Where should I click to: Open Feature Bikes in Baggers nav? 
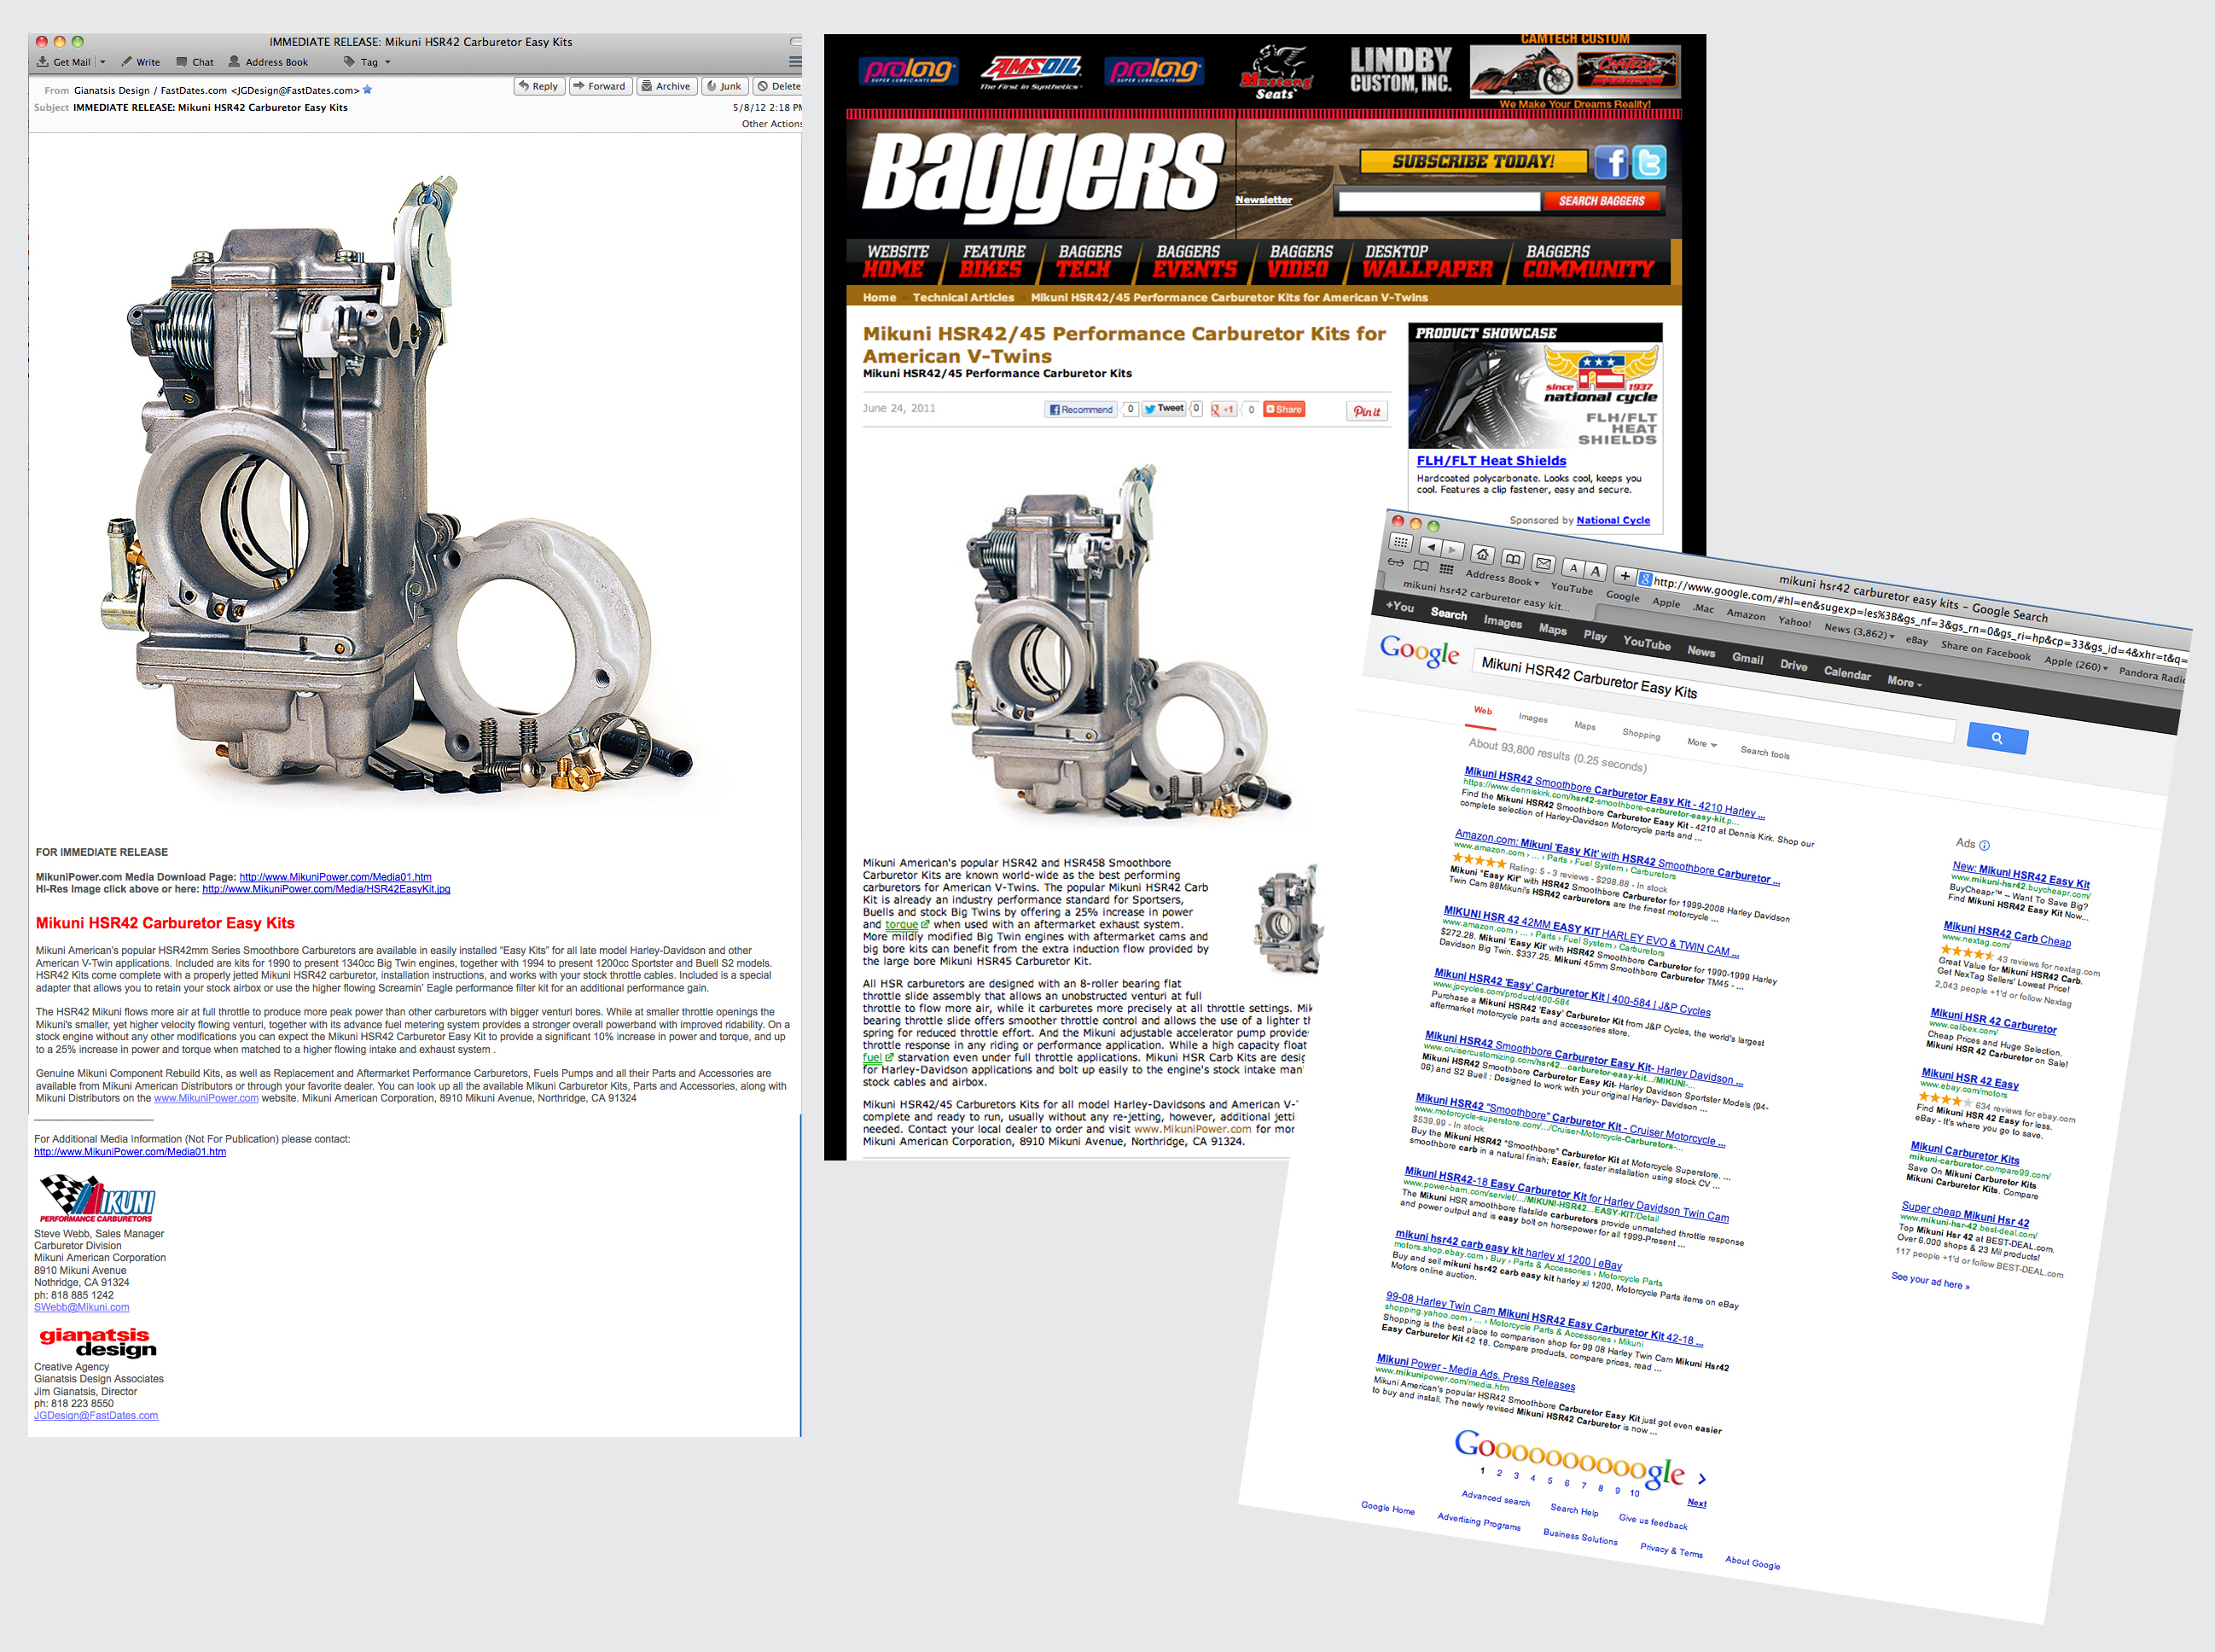click(992, 261)
